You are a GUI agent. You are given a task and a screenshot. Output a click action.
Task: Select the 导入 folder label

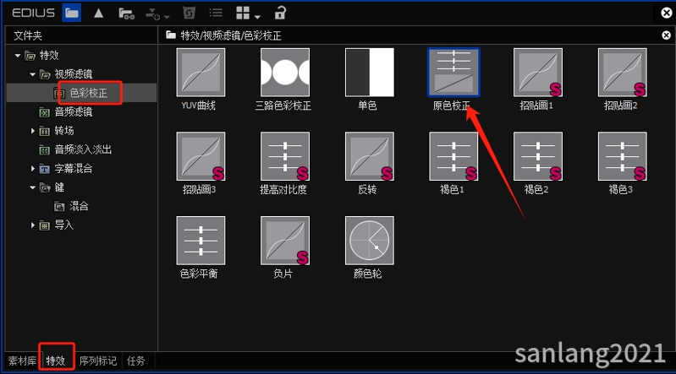63,225
